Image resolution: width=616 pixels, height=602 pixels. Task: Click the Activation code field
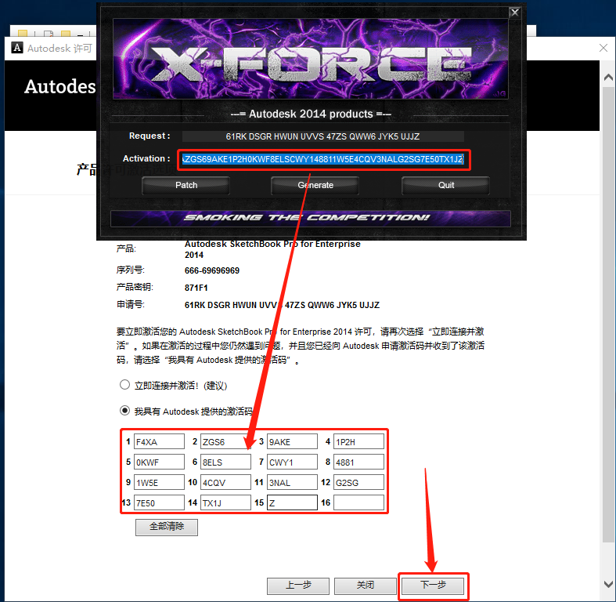coord(322,159)
